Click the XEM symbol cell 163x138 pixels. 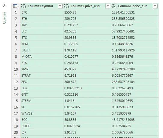tap(42, 44)
